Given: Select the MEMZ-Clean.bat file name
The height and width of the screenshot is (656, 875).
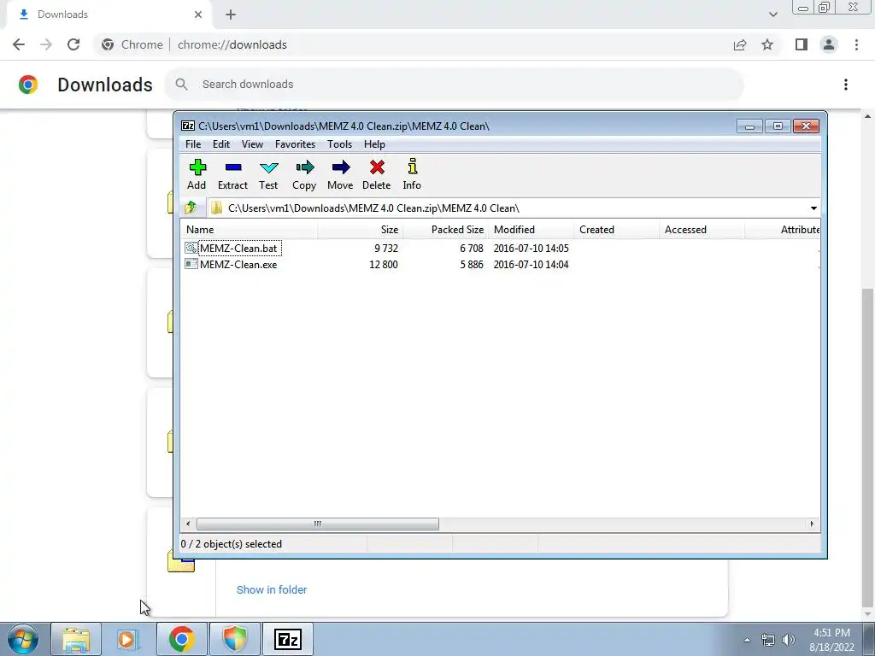Looking at the screenshot, I should pos(239,249).
